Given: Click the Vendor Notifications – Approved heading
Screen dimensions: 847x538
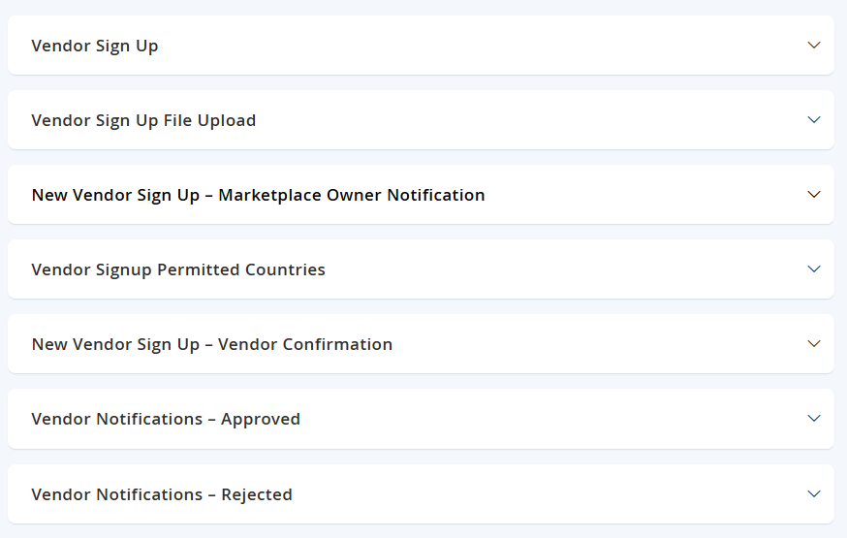Looking at the screenshot, I should click(x=166, y=419).
